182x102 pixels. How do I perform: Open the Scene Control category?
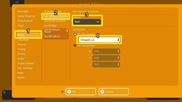pos(26,63)
